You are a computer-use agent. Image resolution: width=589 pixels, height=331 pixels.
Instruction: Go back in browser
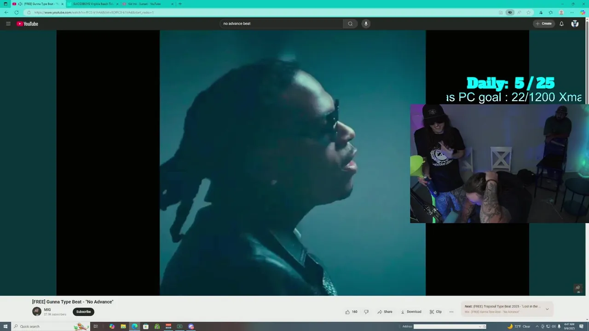click(x=6, y=12)
